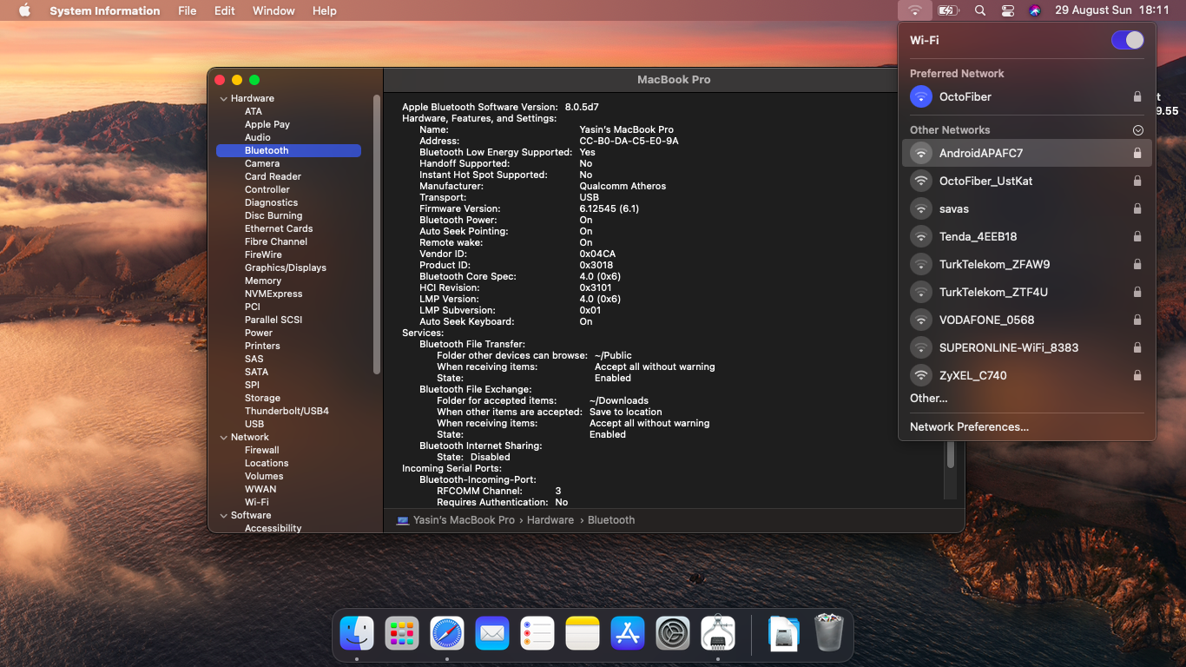Collapse the Network section in sidebar

point(224,438)
